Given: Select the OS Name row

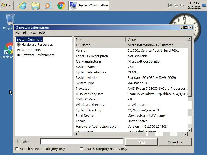Looking at the screenshot, I should pyautogui.click(x=131, y=45).
